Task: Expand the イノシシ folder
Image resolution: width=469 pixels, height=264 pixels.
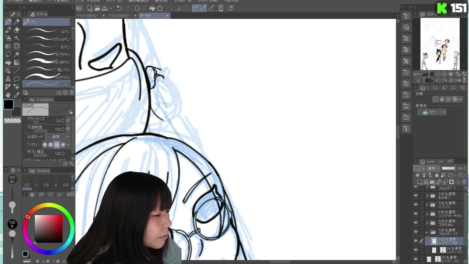Action: (x=427, y=205)
